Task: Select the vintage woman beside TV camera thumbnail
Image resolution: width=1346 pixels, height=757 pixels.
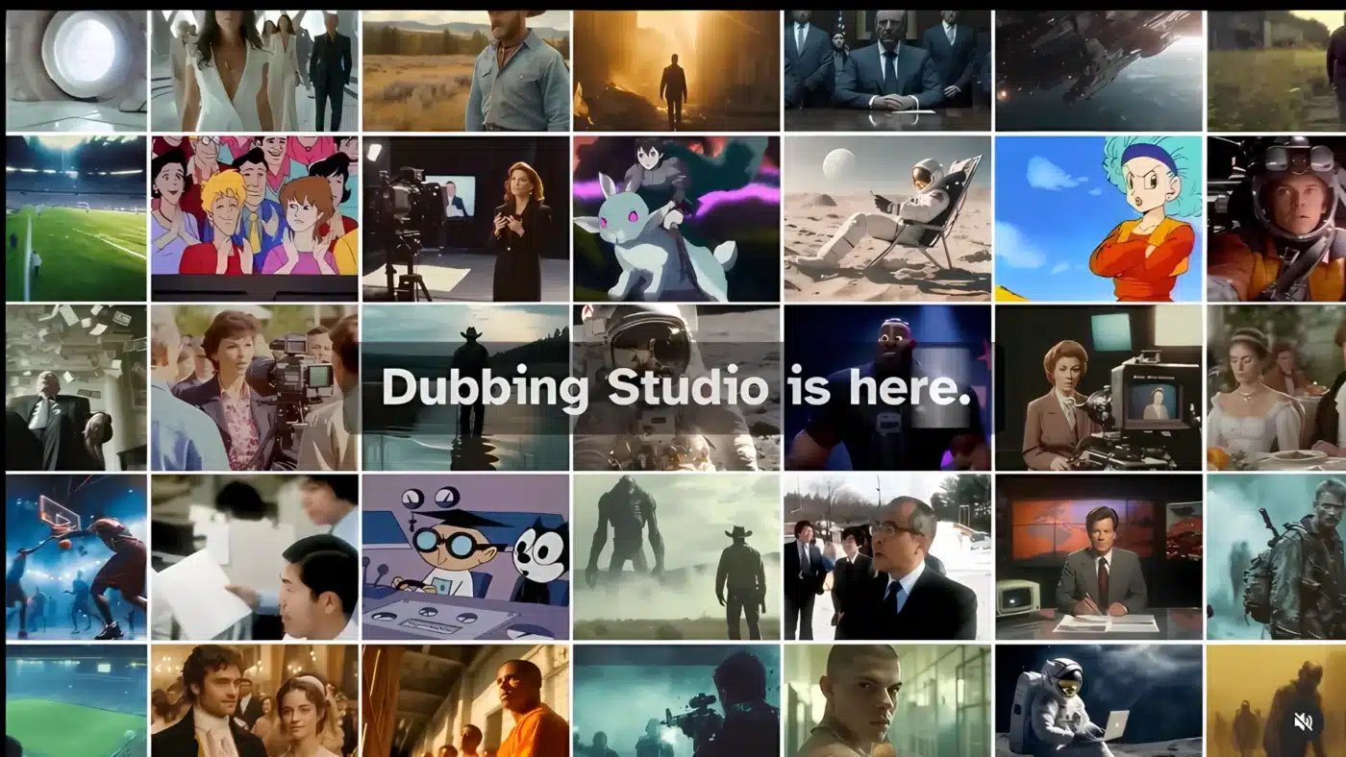Action: (1099, 388)
